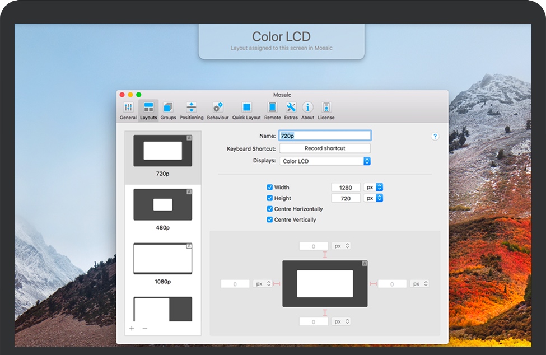Open the Groups toolbar icon
Screen dimensions: 546x355
click(168, 110)
